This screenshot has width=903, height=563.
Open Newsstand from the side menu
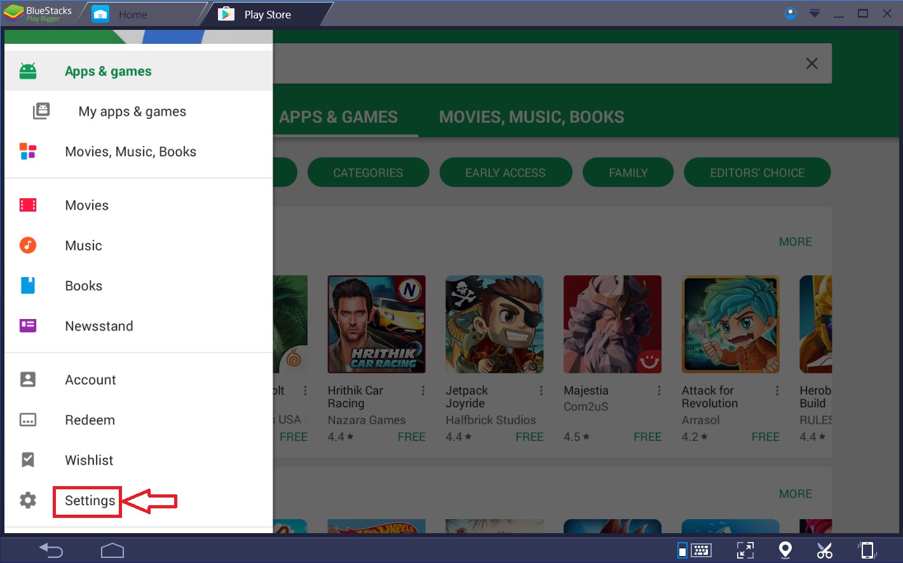139,325
